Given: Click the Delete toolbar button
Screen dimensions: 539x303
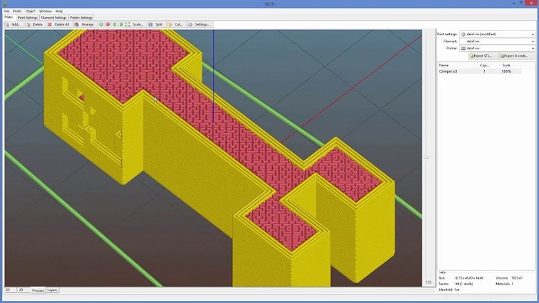Looking at the screenshot, I should pos(35,24).
